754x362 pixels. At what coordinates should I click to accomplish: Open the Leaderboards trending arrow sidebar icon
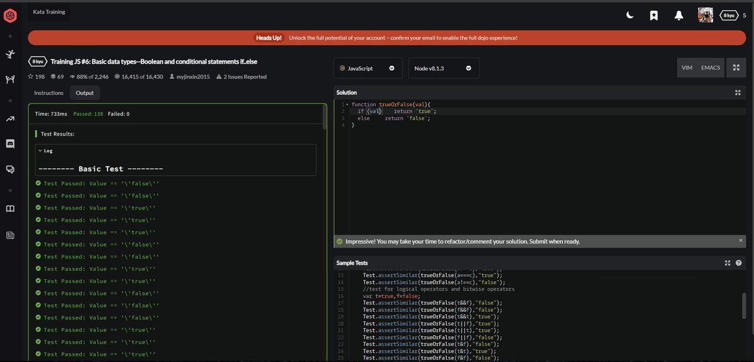tap(10, 119)
